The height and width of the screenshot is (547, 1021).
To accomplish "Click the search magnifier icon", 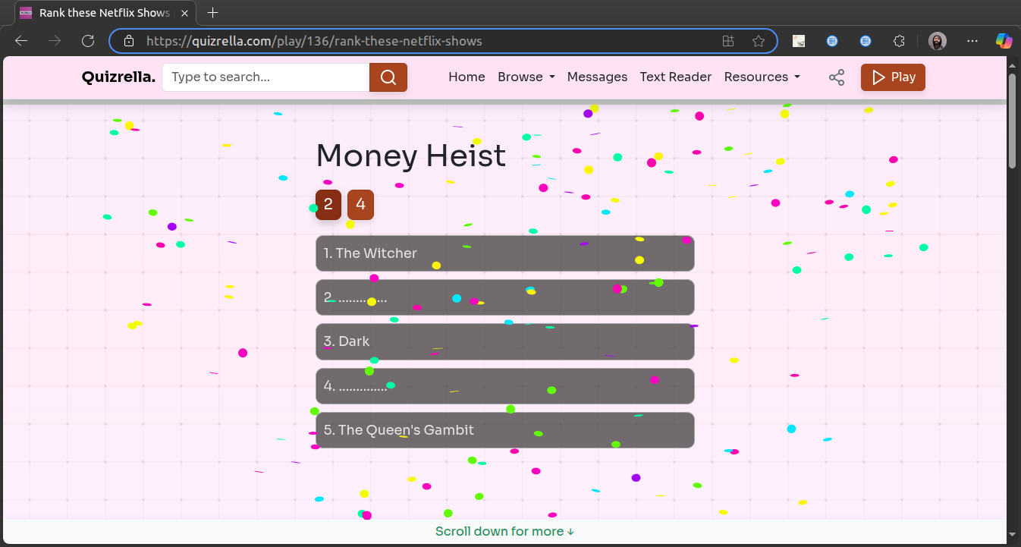I will coord(388,77).
